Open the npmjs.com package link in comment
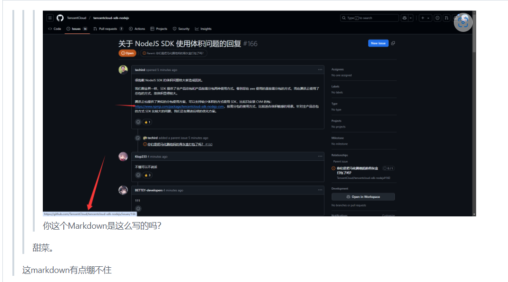Image resolution: width=508 pixels, height=282 pixels. (x=179, y=107)
